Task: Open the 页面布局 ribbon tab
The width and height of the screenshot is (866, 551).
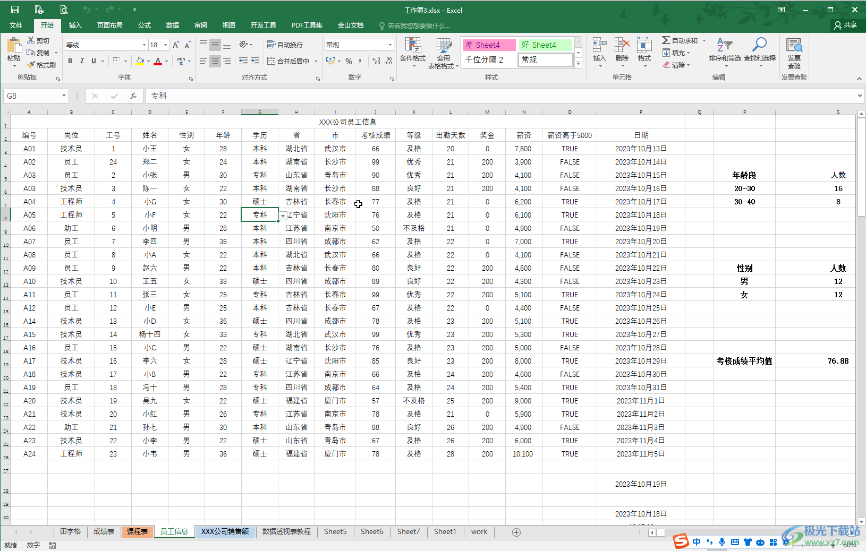Action: tap(110, 25)
